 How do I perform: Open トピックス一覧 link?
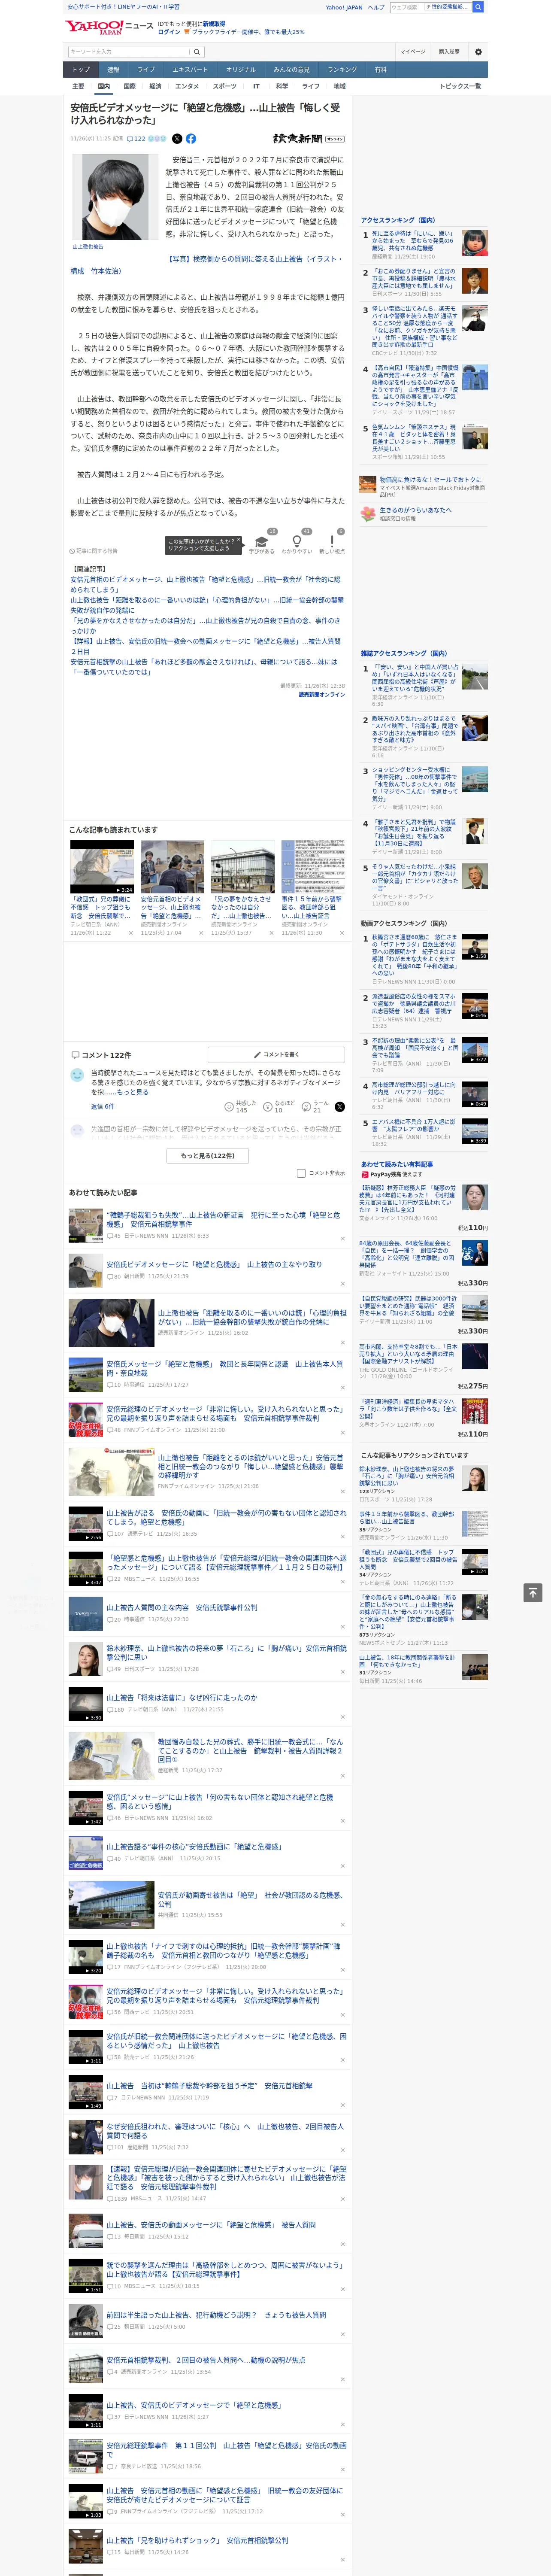click(x=460, y=86)
